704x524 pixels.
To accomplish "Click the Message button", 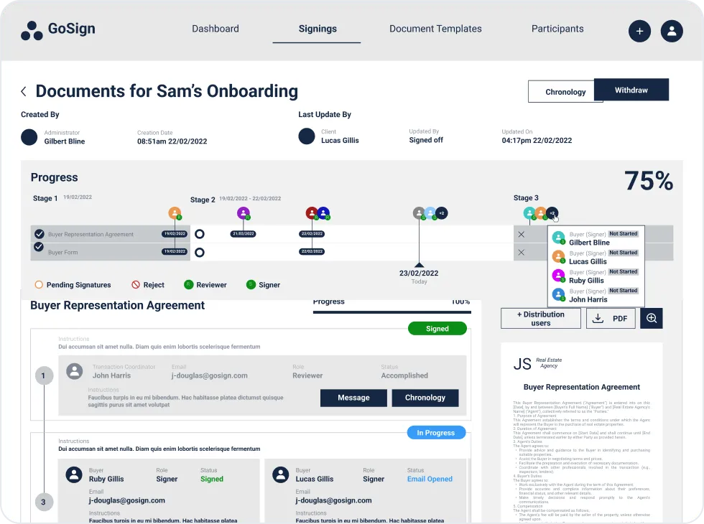I will pyautogui.click(x=353, y=398).
